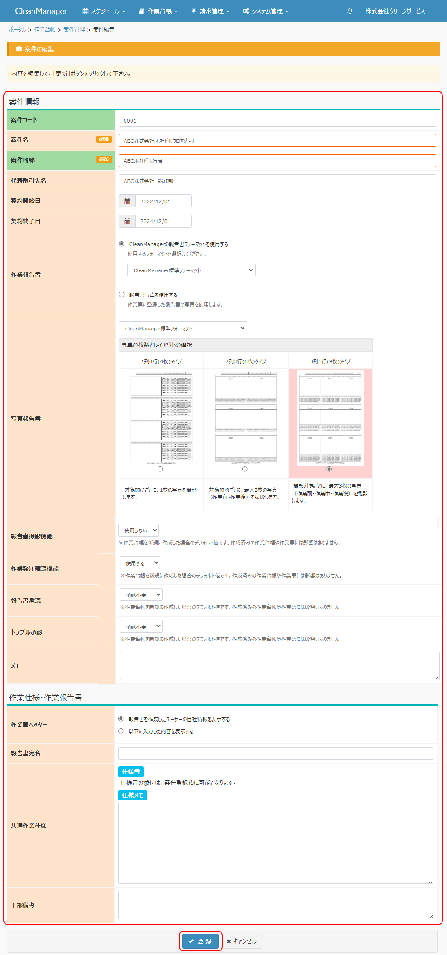This screenshot has height=955, width=447.
Task: Click the 案件コード input field
Action: (277, 120)
